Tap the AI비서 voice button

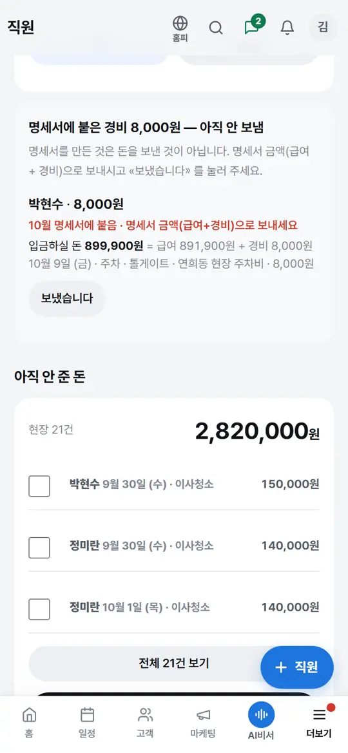261,720
